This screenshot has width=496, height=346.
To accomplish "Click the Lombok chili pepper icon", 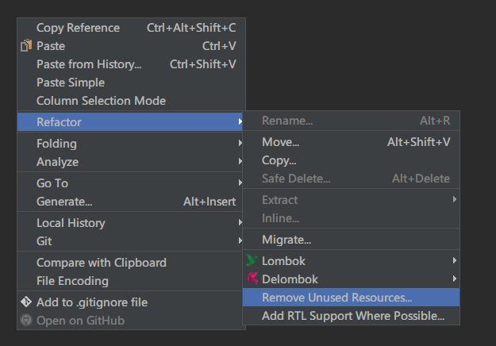I will [x=252, y=260].
